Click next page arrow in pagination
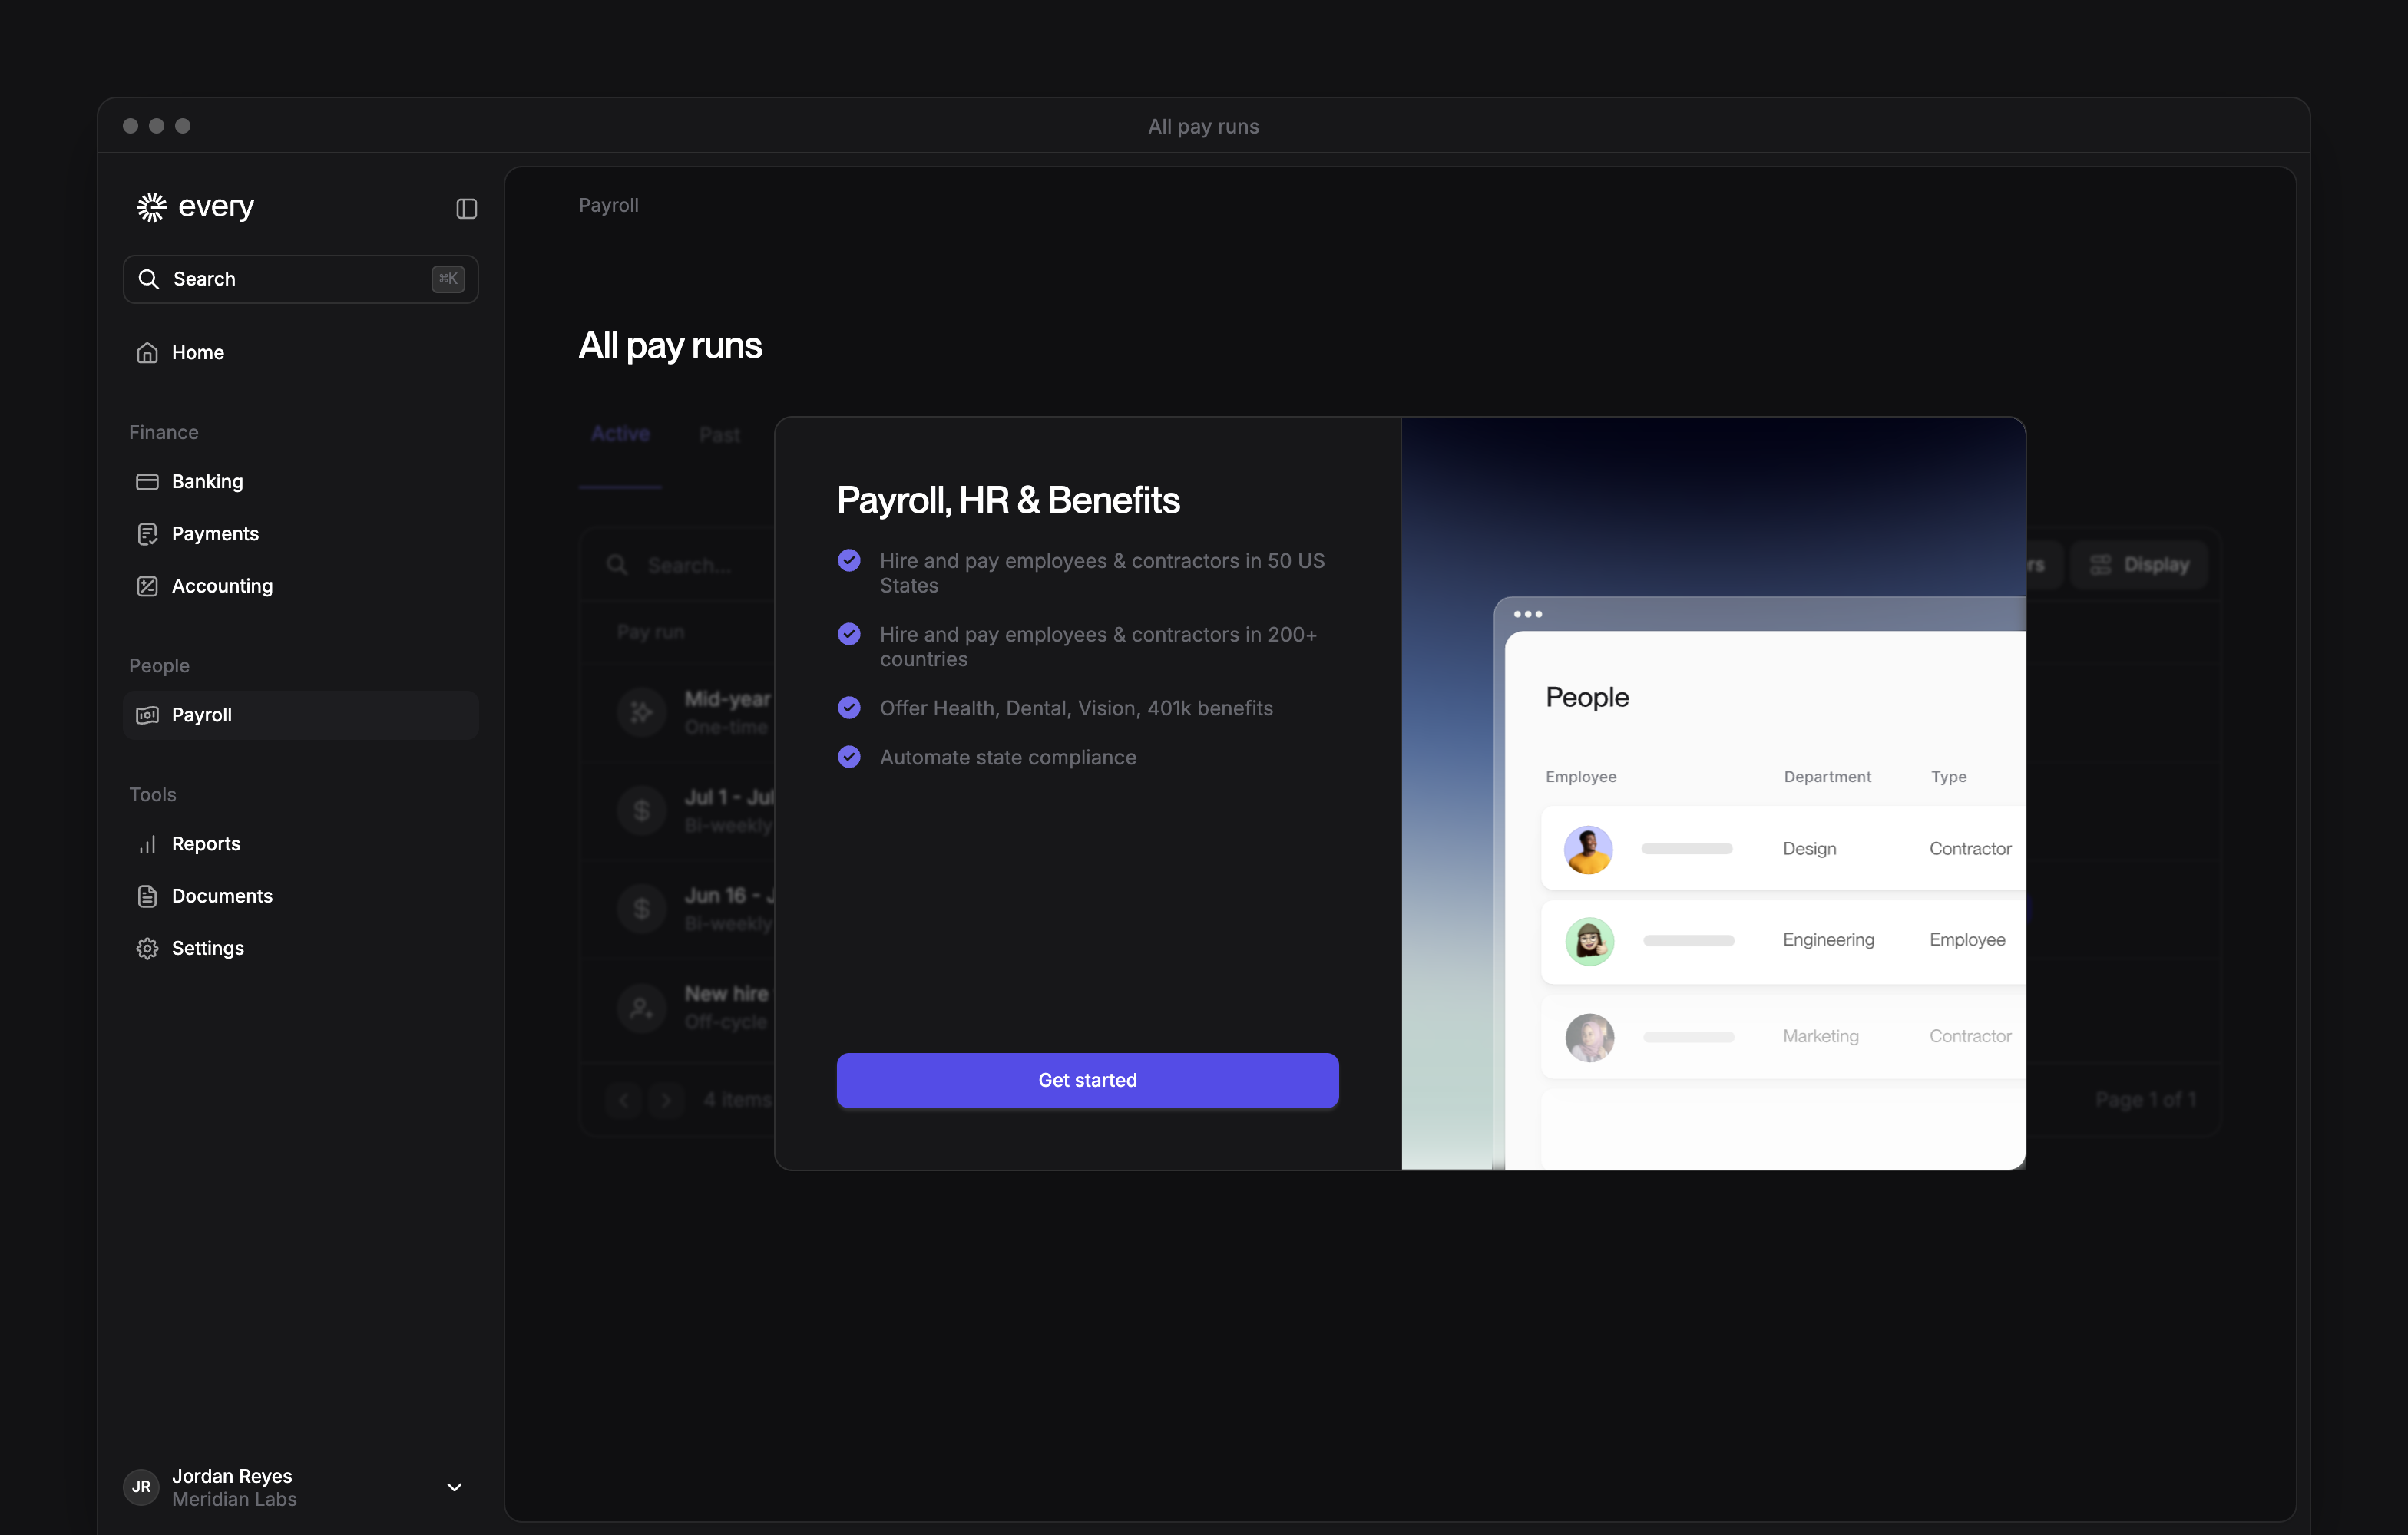 point(665,1101)
